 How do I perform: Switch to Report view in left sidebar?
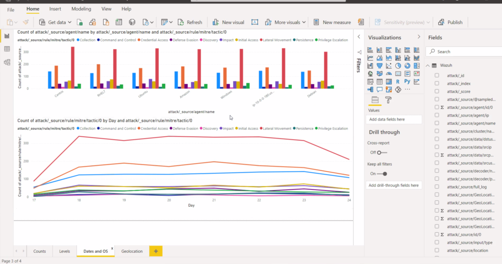(x=7, y=36)
